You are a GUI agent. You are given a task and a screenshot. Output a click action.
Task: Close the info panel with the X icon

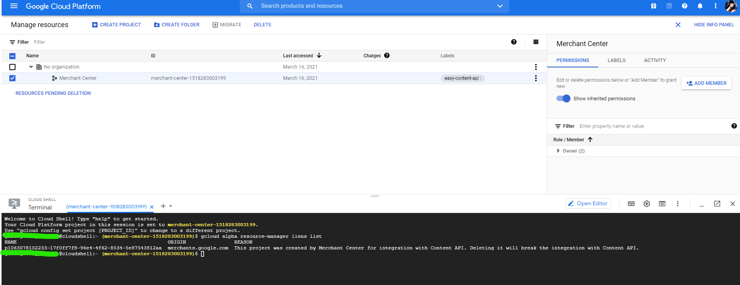[678, 25]
